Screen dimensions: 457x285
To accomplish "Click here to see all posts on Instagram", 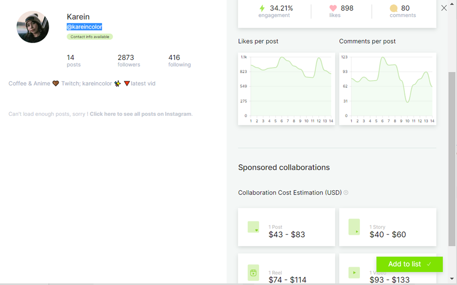I will [x=141, y=114].
